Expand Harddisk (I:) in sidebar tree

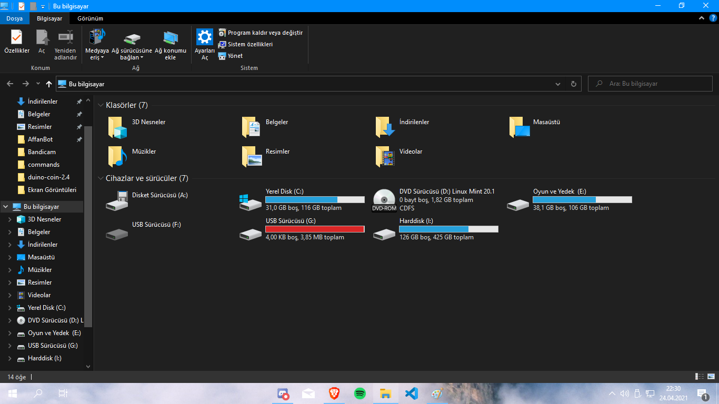point(9,358)
